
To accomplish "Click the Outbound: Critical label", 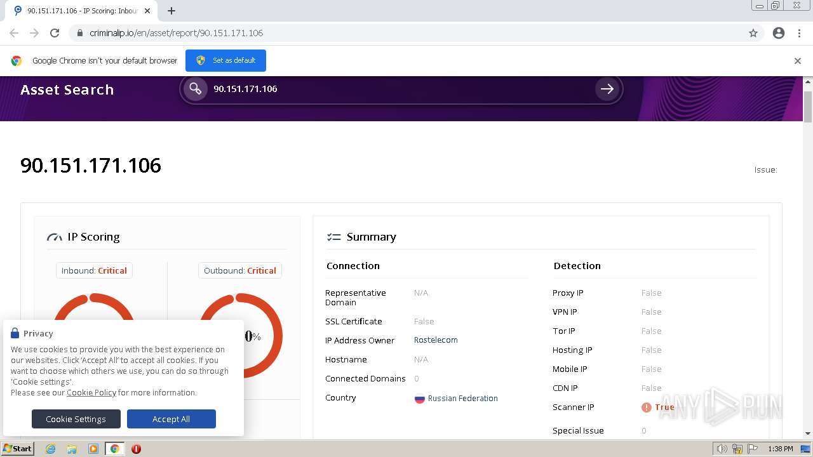I will 240,270.
